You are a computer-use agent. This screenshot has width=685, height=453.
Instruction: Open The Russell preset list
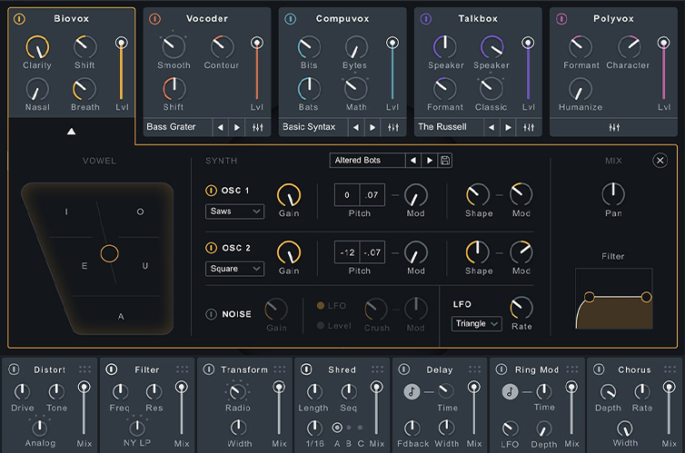point(449,127)
